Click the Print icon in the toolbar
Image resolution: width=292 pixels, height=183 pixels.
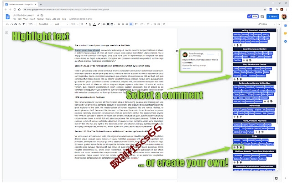(16, 24)
